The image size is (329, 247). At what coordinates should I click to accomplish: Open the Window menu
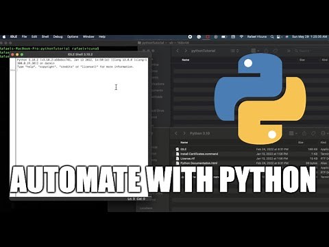click(88, 36)
